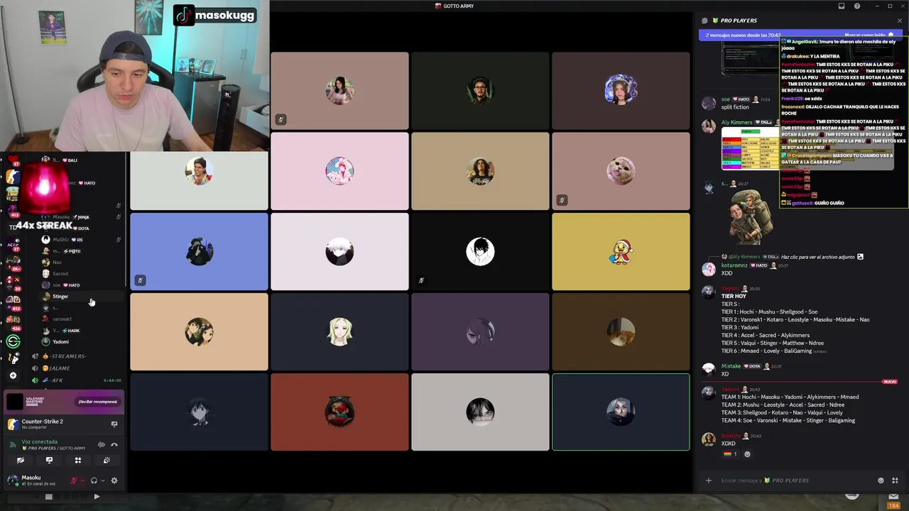This screenshot has height=511, width=909.
Task: Open the backpack character image in chat
Action: click(x=751, y=216)
